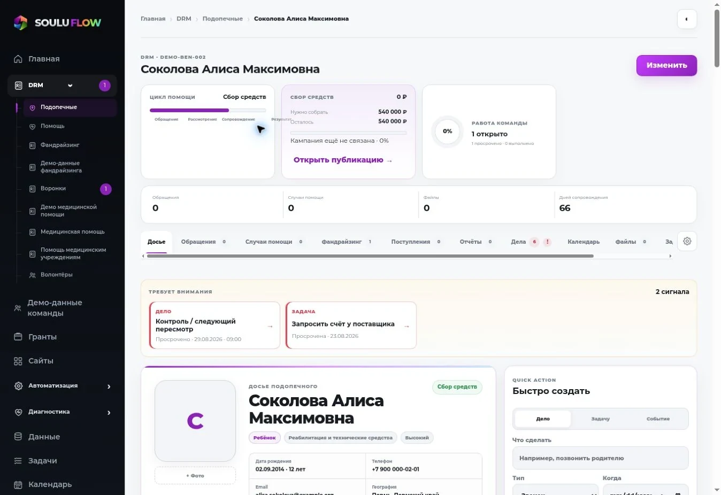Switch to the Обращения tab

pos(203,242)
